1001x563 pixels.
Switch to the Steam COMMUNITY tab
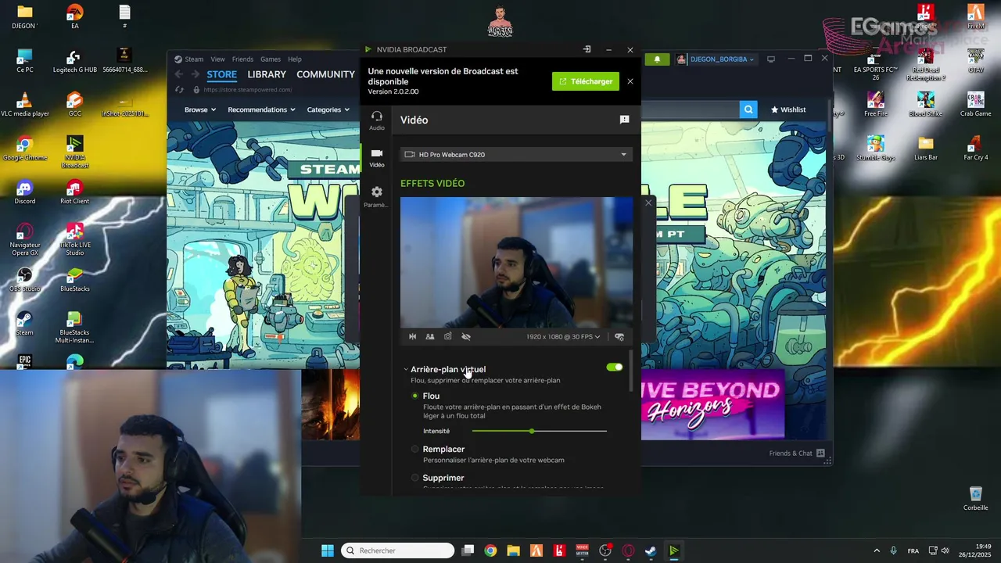point(325,74)
